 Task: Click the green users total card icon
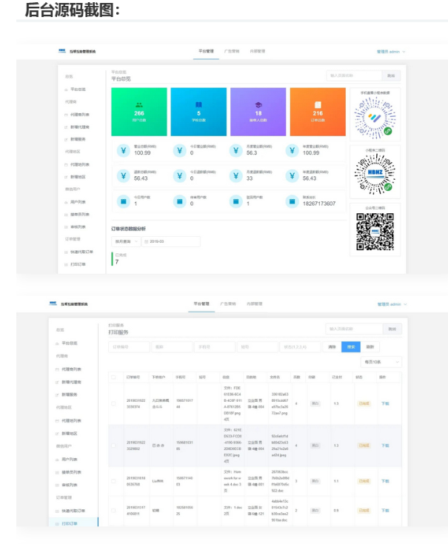(x=139, y=105)
